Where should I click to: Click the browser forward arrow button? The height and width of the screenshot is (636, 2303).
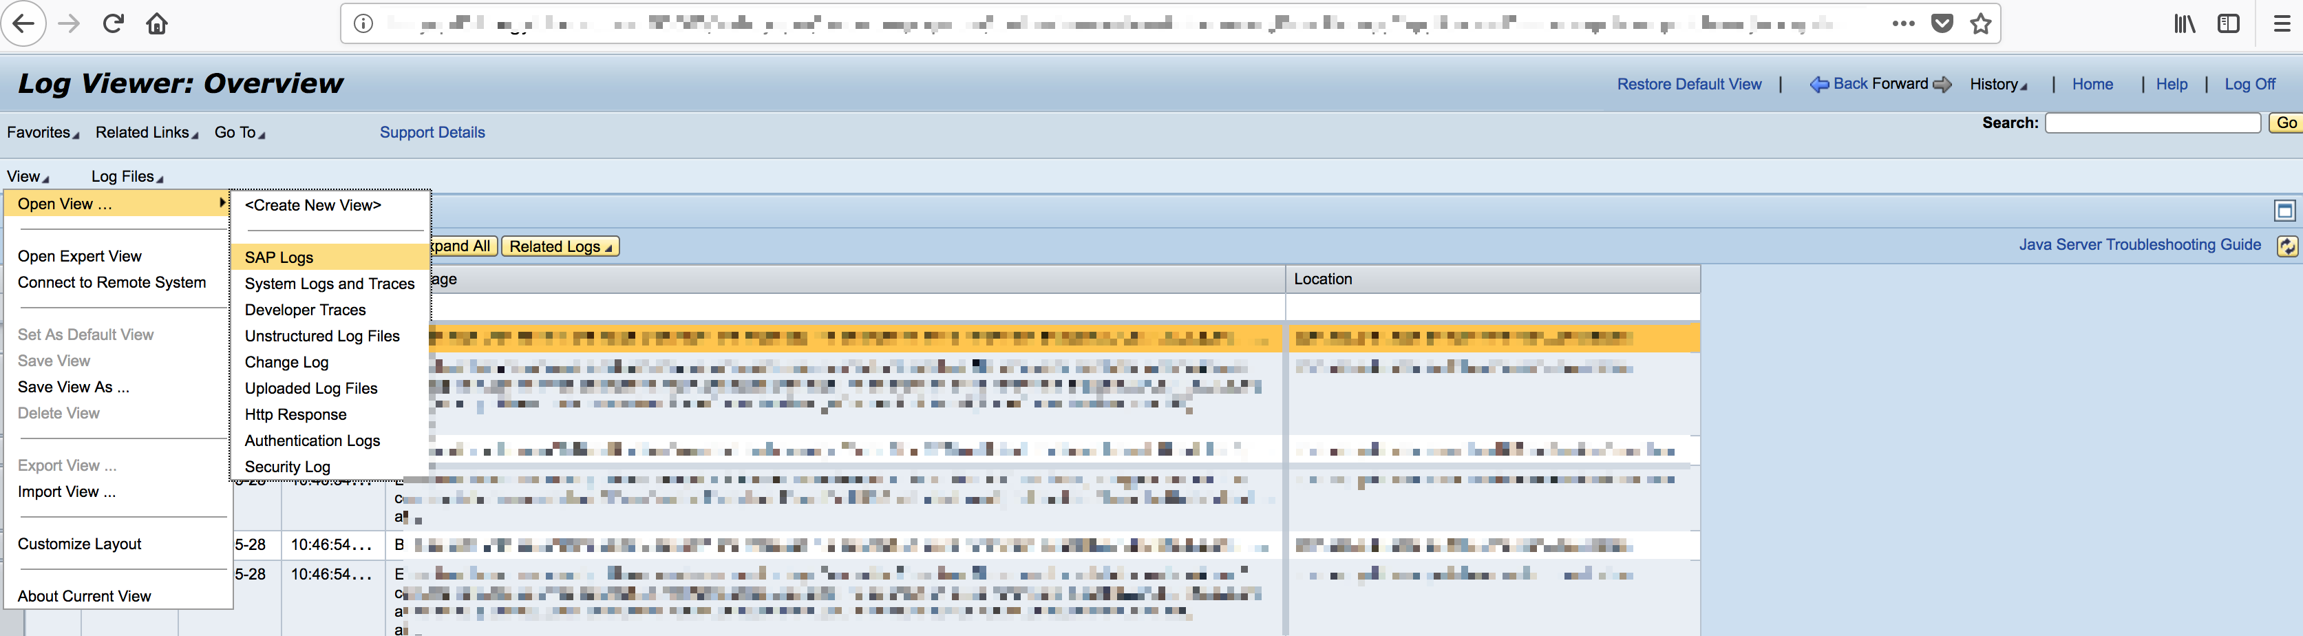click(x=69, y=23)
